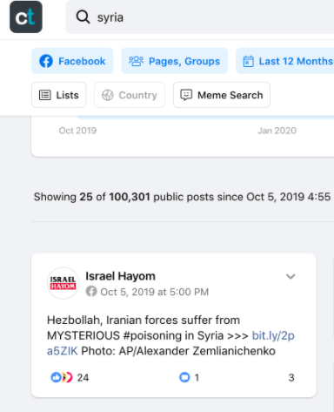Open the bit.ly link in the post
334x412 pixels.
(273, 335)
